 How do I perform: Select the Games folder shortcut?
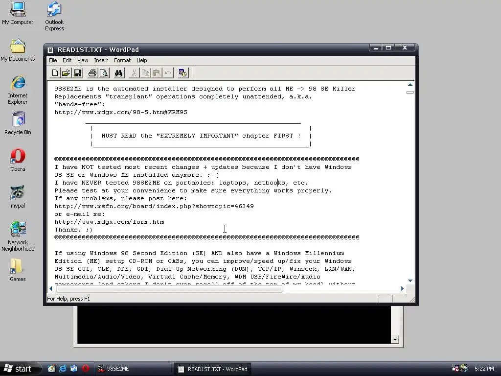18,270
